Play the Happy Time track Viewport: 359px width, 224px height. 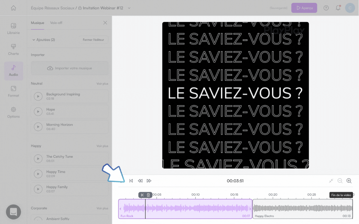(38, 174)
